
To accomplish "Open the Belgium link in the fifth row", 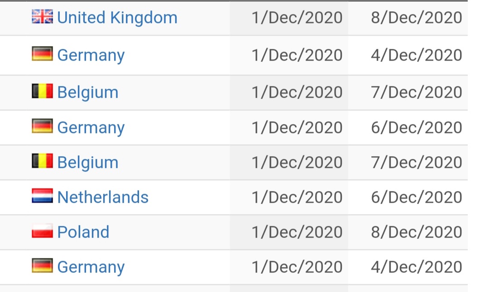I will coord(88,163).
